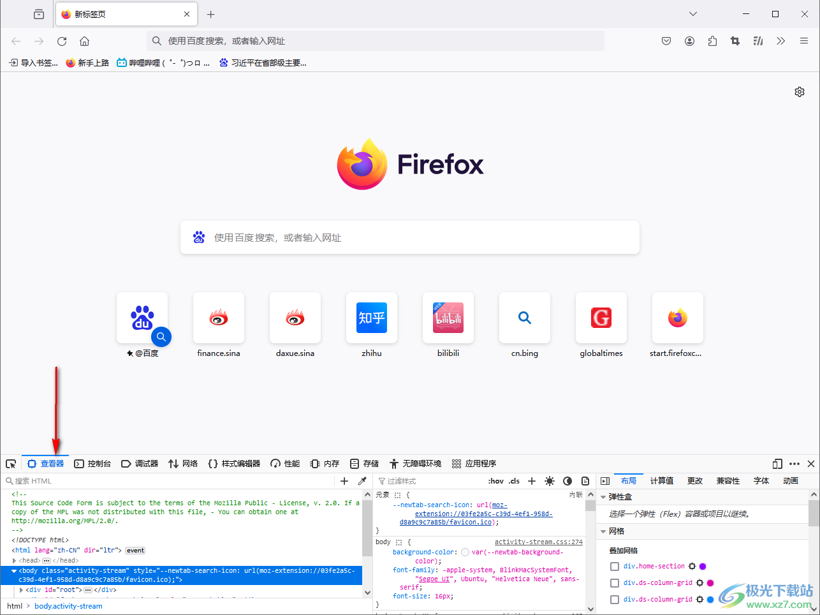Expand the div id root node
Screen dimensions: 820x615
pyautogui.click(x=21, y=590)
